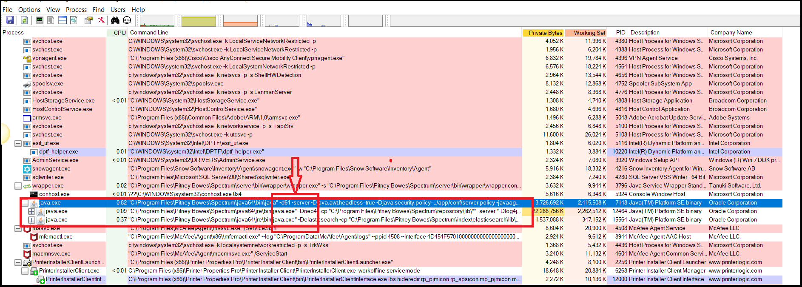Open the Process menu
This screenshot has height=287, width=802.
point(77,9)
